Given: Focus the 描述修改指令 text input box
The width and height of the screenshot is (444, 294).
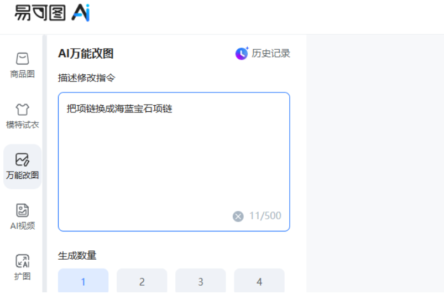Looking at the screenshot, I should tap(174, 155).
